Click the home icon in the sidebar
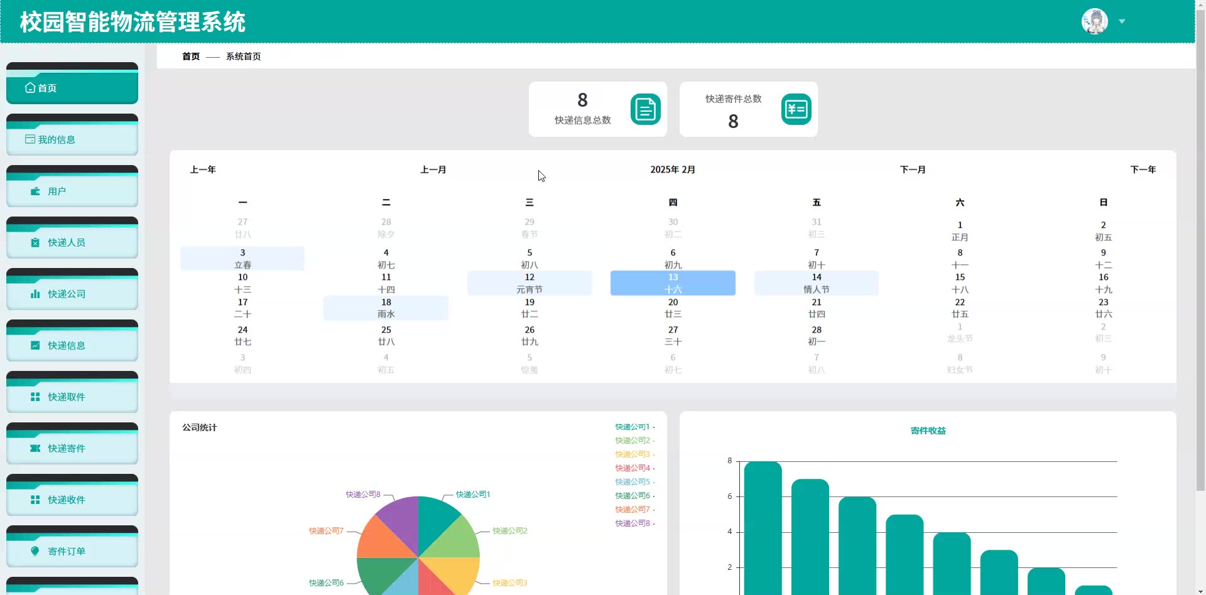The image size is (1206, 595). pos(30,88)
